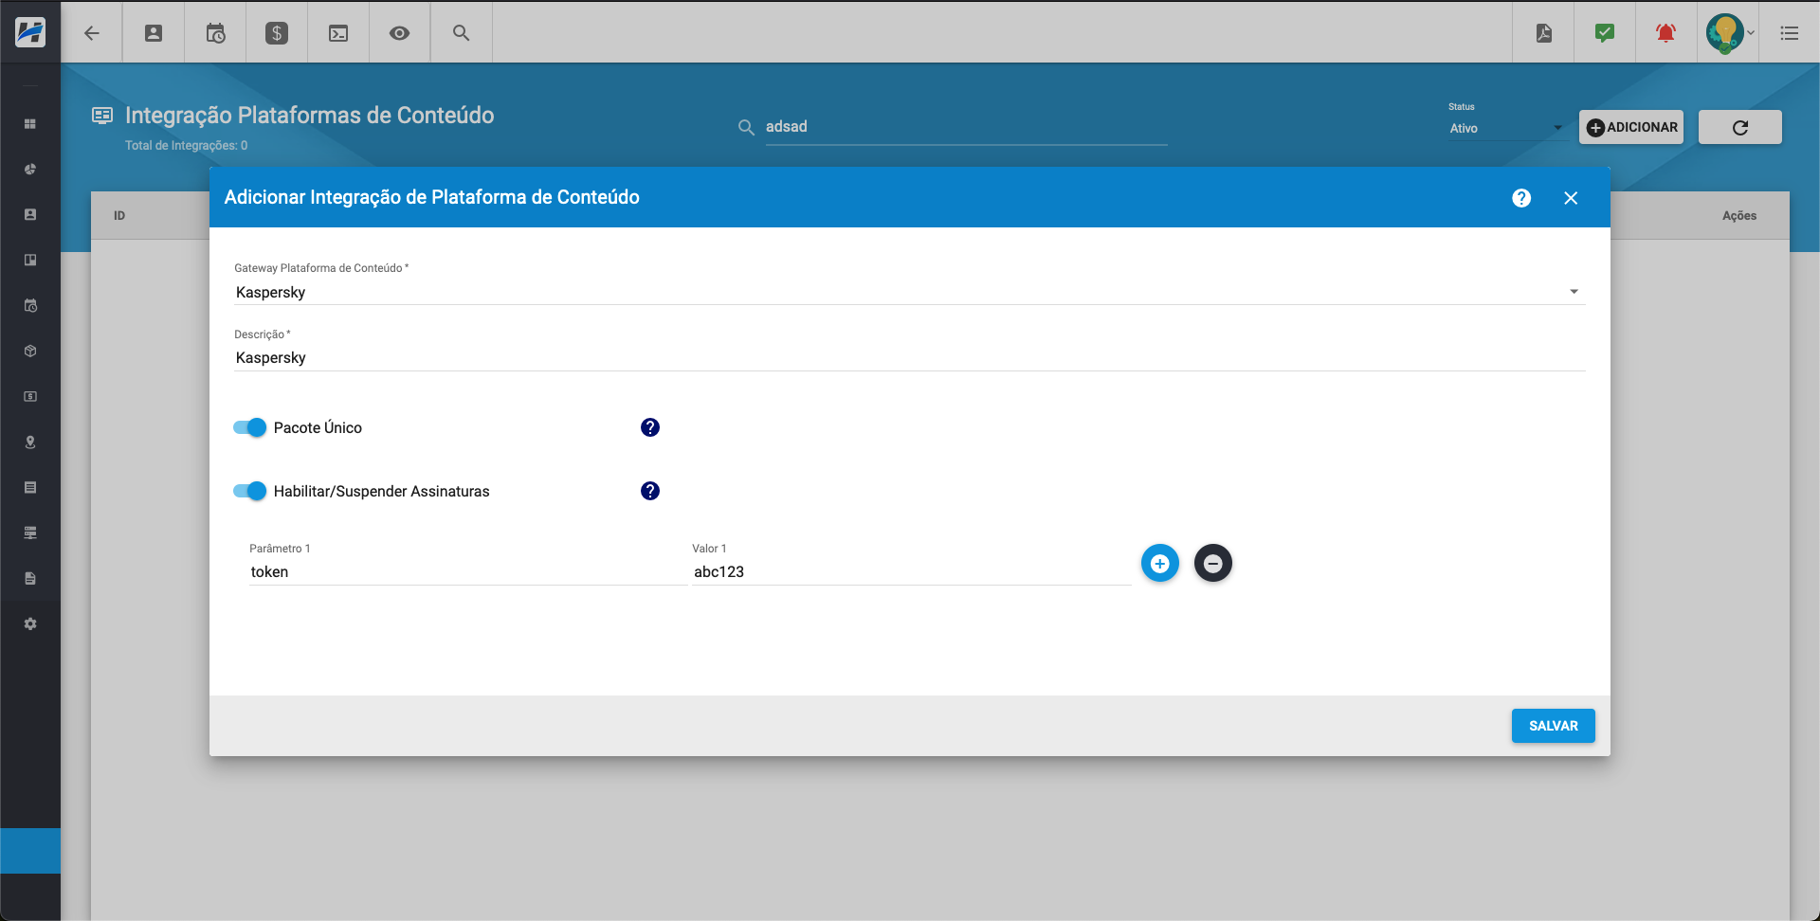This screenshot has width=1820, height=921.
Task: Turn off Habilitar/Suspender Assinaturas switch
Action: point(250,491)
